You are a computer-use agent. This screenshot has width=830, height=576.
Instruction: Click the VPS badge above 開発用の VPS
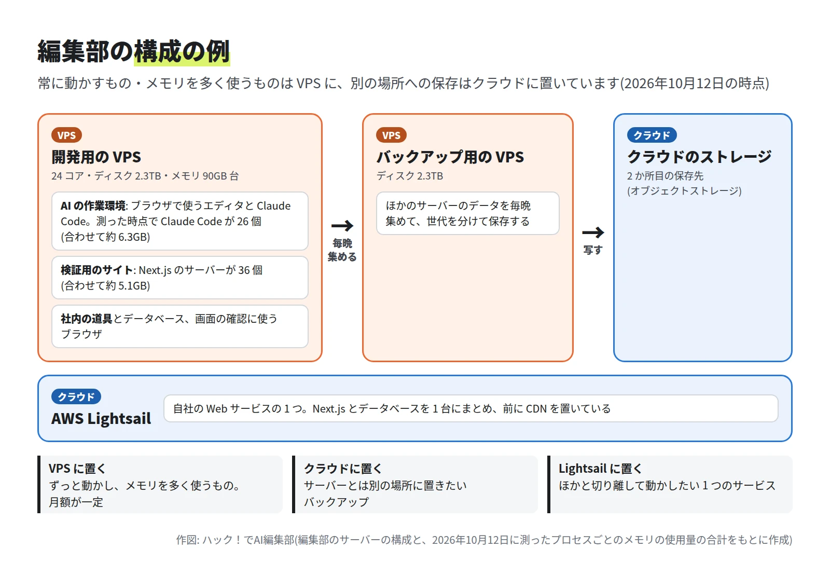[66, 135]
